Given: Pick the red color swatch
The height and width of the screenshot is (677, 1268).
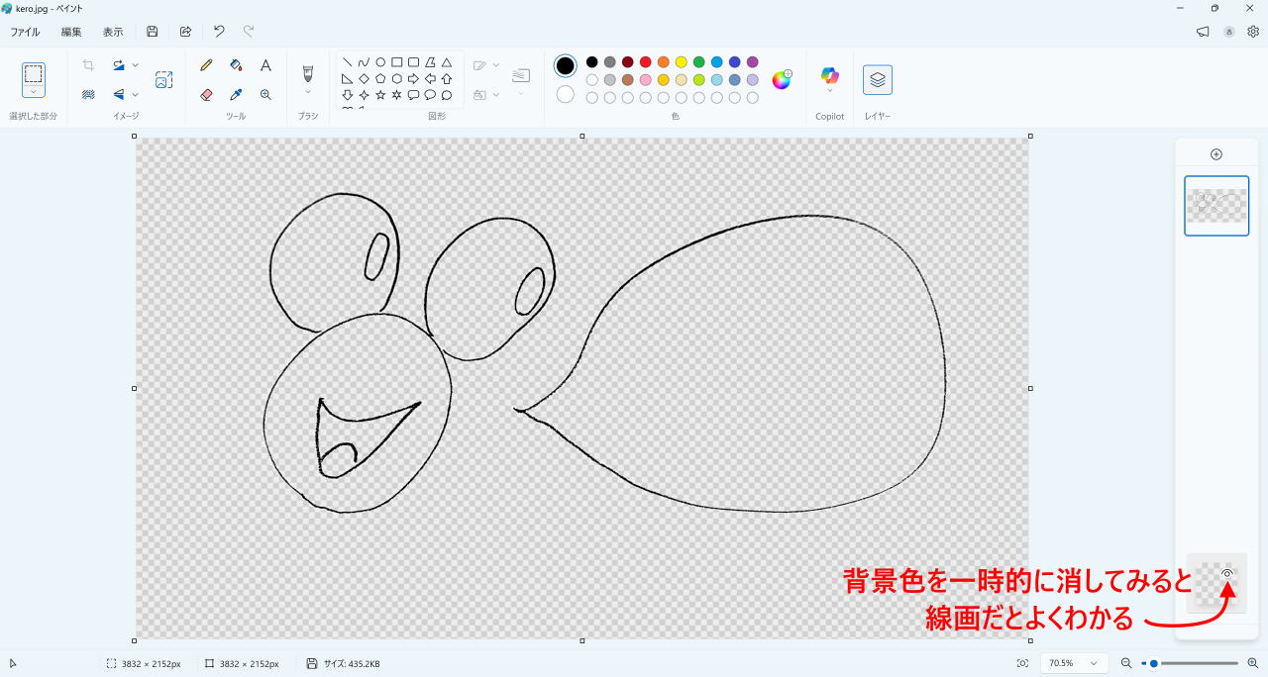Looking at the screenshot, I should [645, 62].
